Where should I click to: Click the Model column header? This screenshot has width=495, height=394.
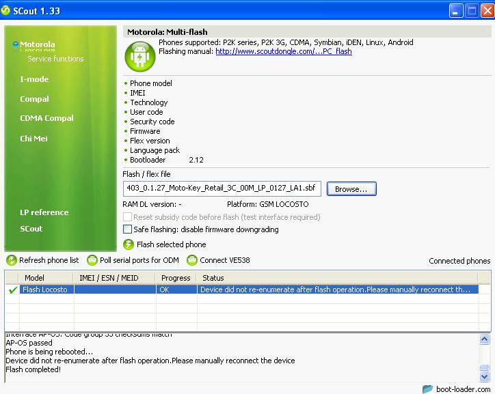click(46, 278)
